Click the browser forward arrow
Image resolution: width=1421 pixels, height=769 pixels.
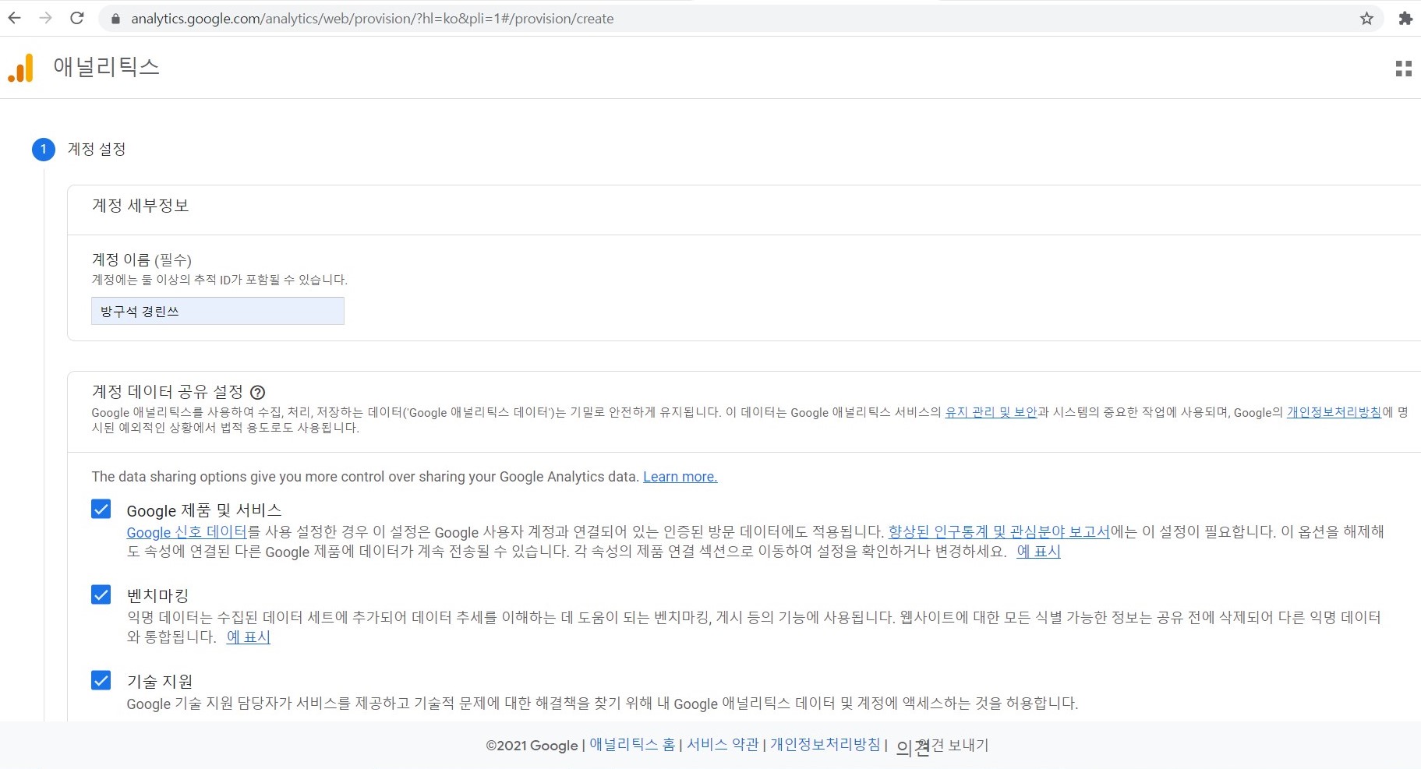pyautogui.click(x=45, y=18)
